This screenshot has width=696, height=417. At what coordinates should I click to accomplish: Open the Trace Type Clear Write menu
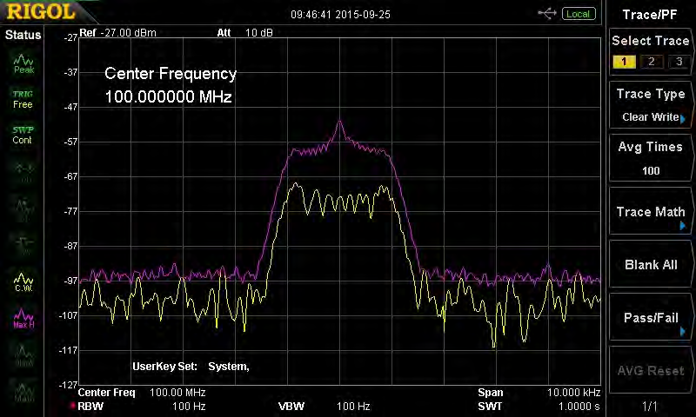click(x=650, y=105)
